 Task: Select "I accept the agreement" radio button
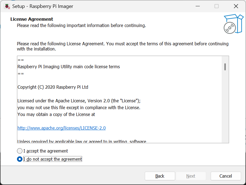click(x=20, y=151)
